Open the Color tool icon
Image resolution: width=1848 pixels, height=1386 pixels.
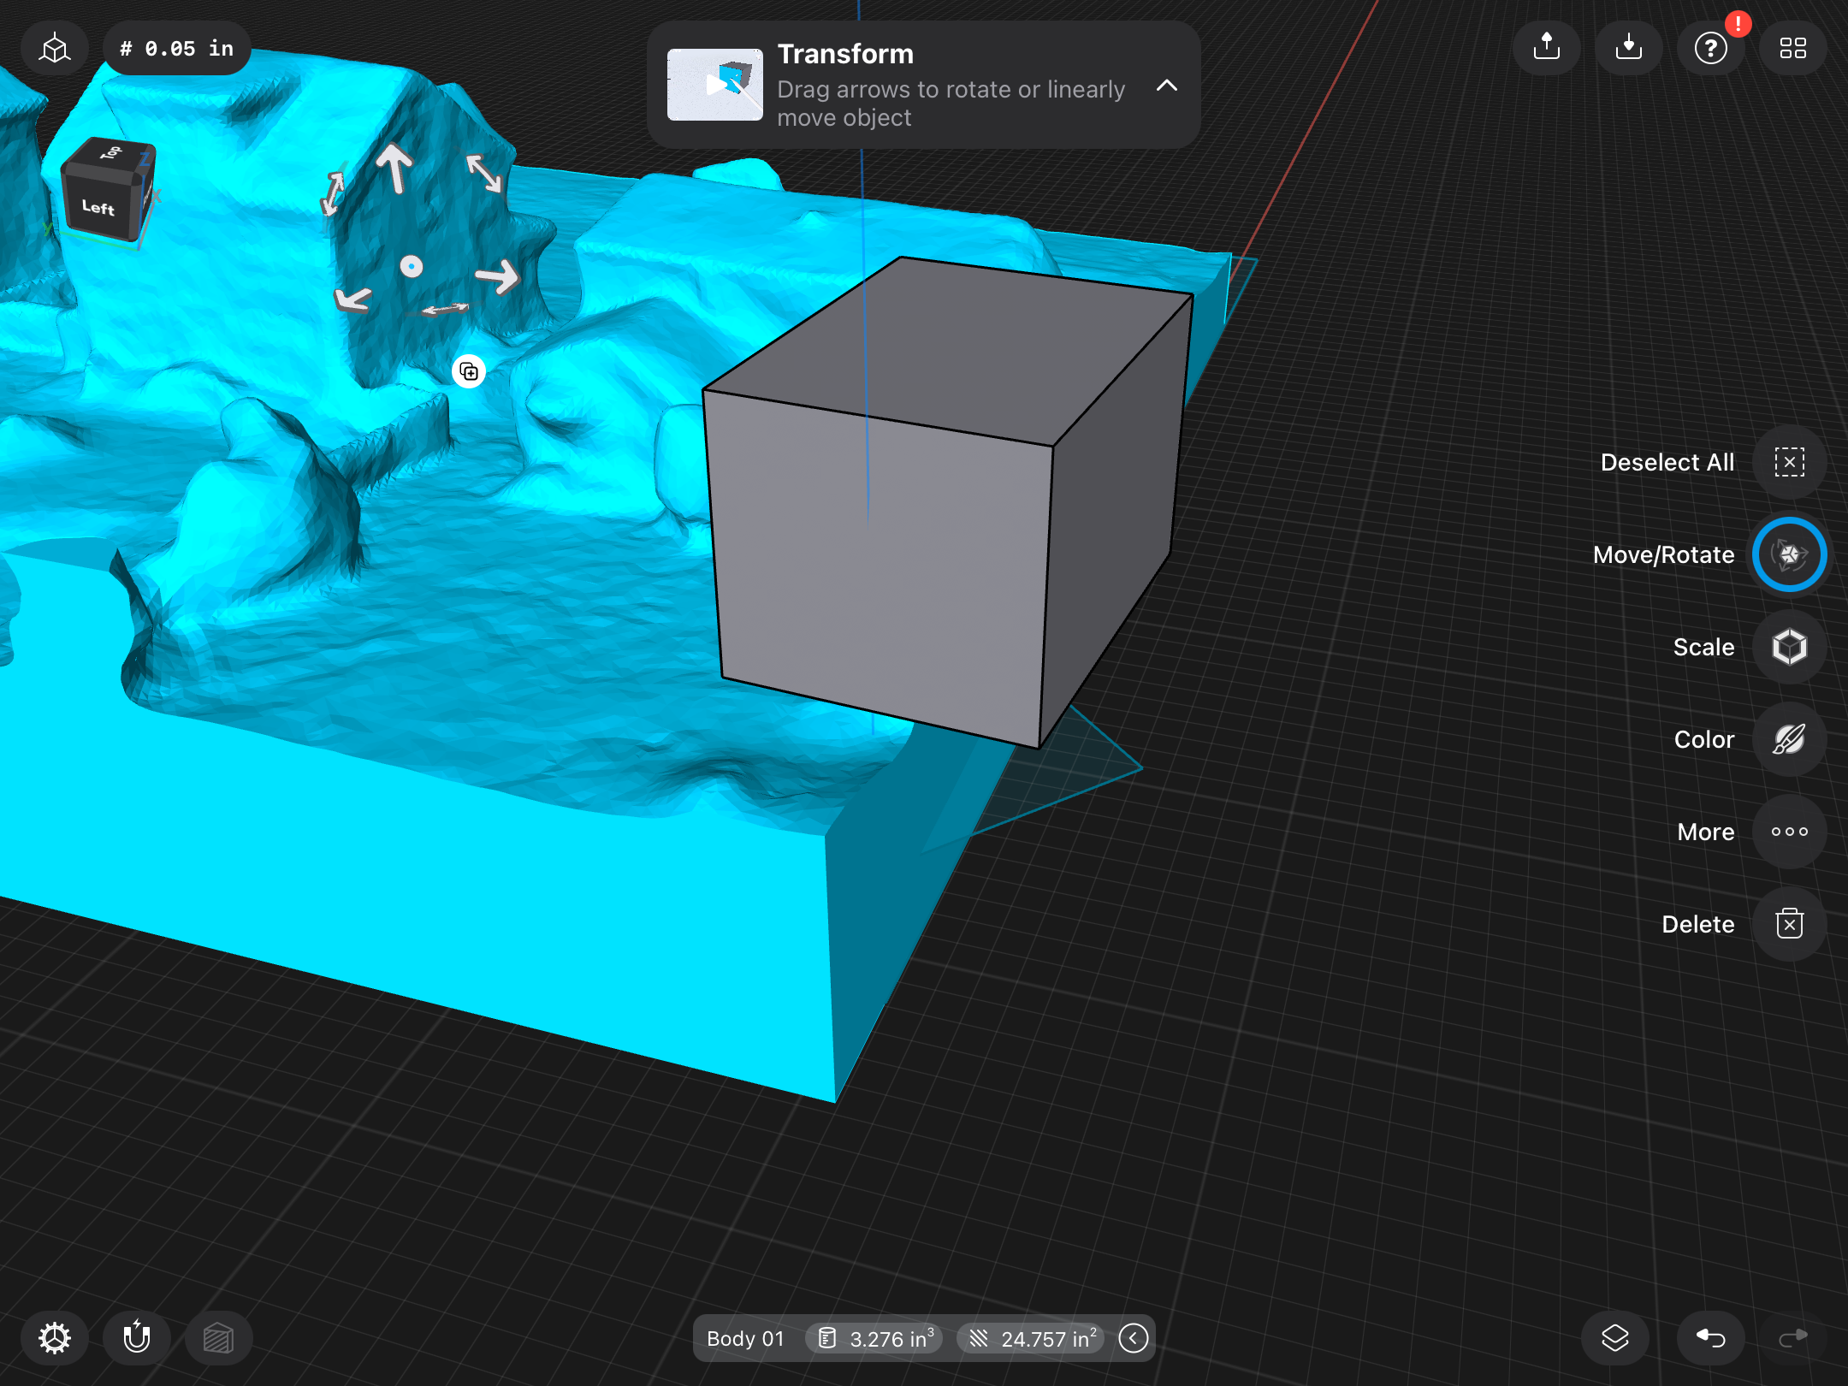1789,739
